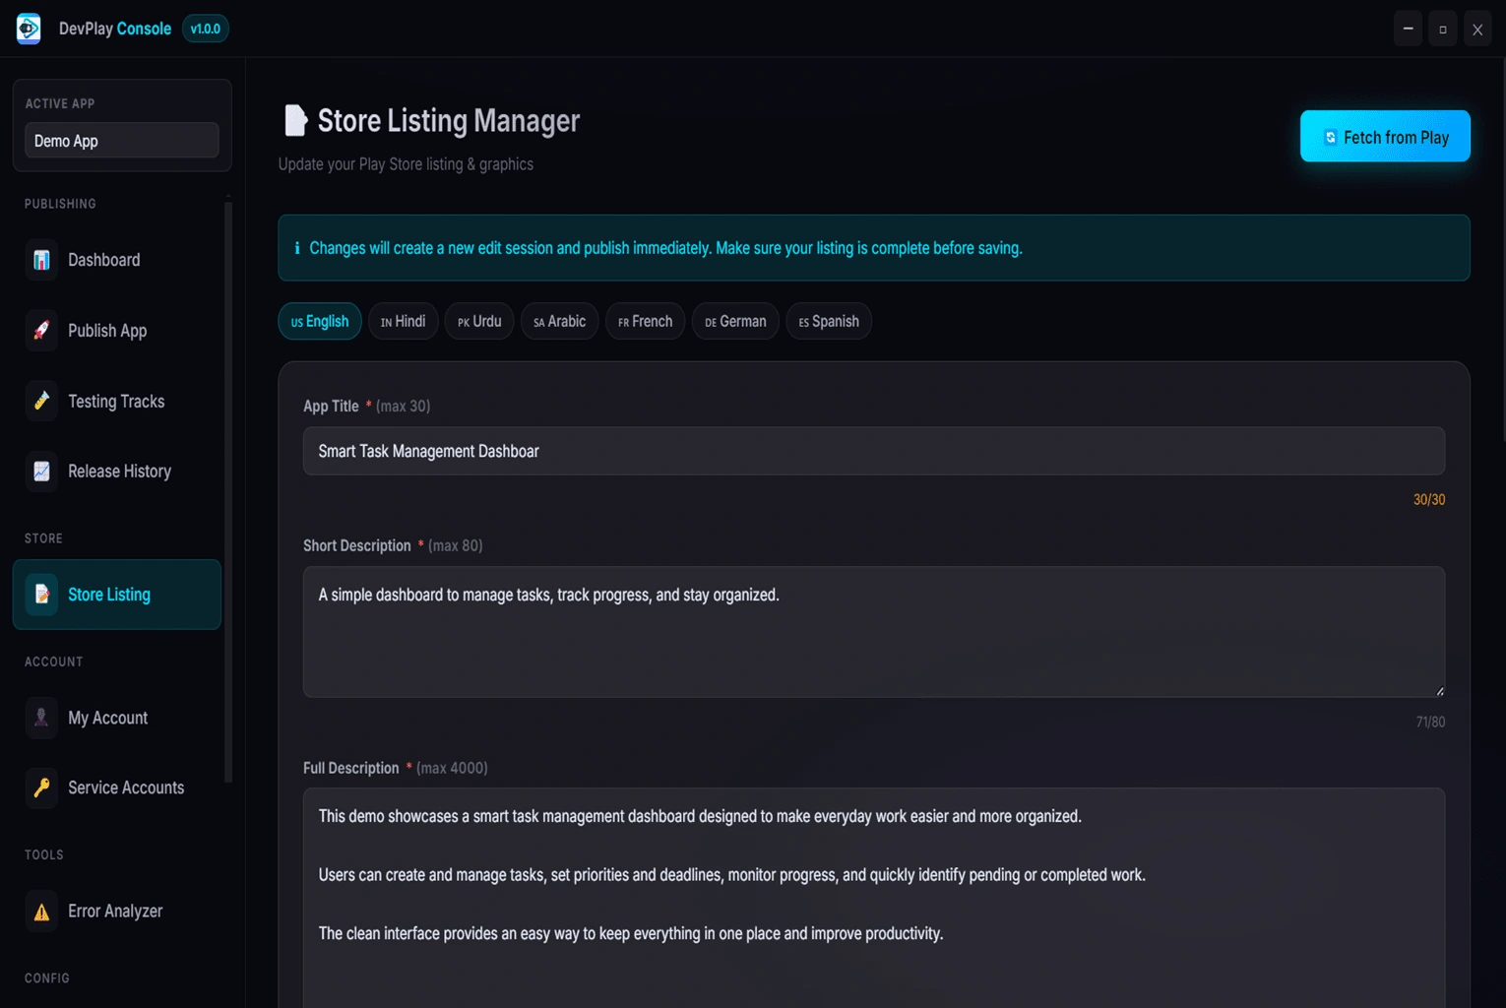
Task: Click the Store Listing Manager heading
Action: click(x=449, y=121)
